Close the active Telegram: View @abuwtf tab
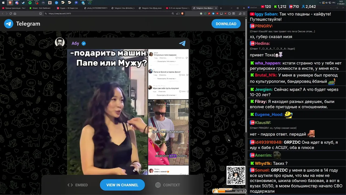Screen dimensions: 346x195 pyautogui.click(x=216, y=8)
